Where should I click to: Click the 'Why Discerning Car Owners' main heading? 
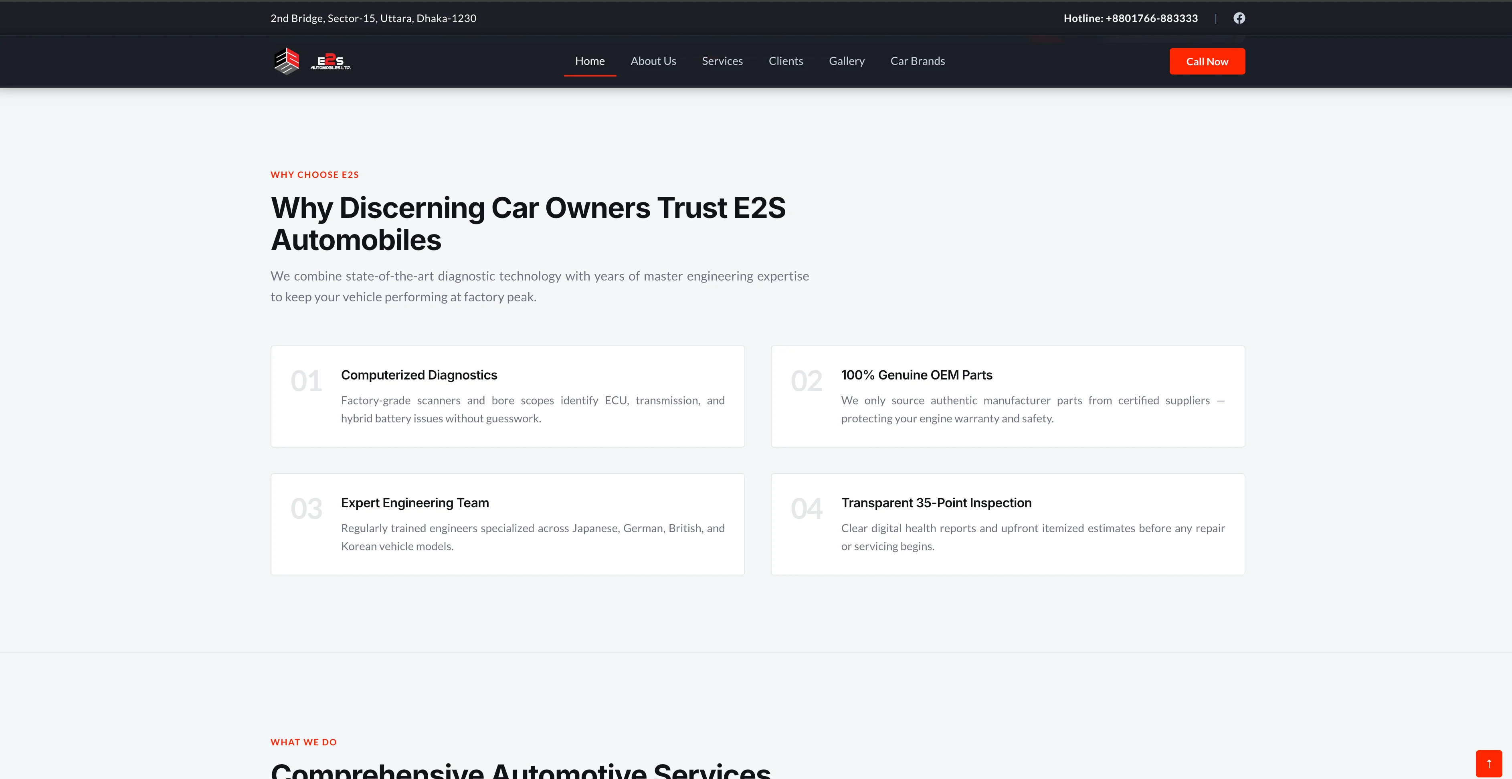pos(528,224)
